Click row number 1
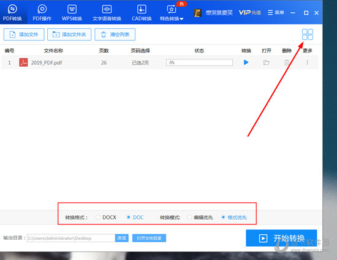Screen dimensions: 337x260 point(9,62)
